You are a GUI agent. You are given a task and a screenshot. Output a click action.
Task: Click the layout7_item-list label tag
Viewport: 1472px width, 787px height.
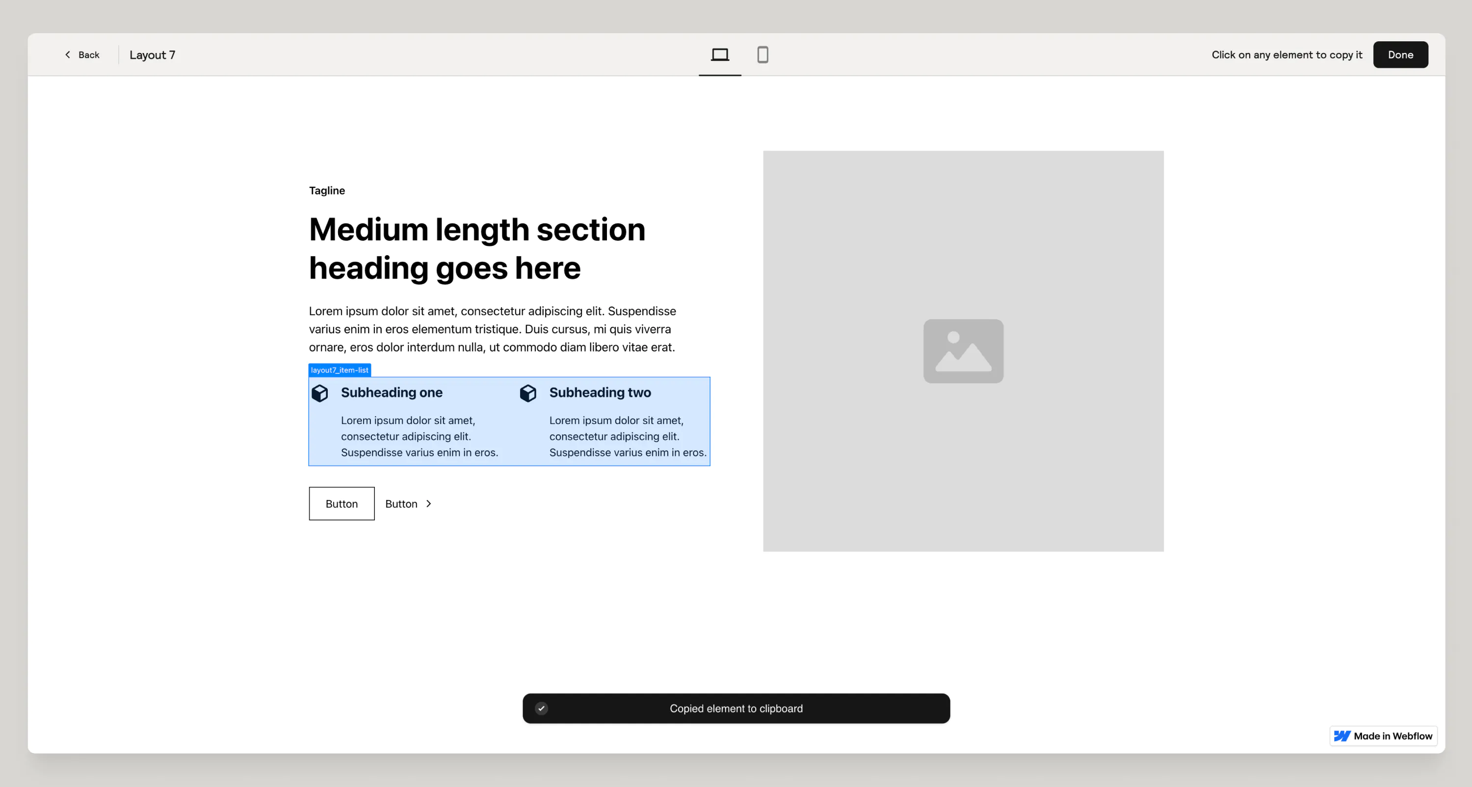click(x=340, y=370)
